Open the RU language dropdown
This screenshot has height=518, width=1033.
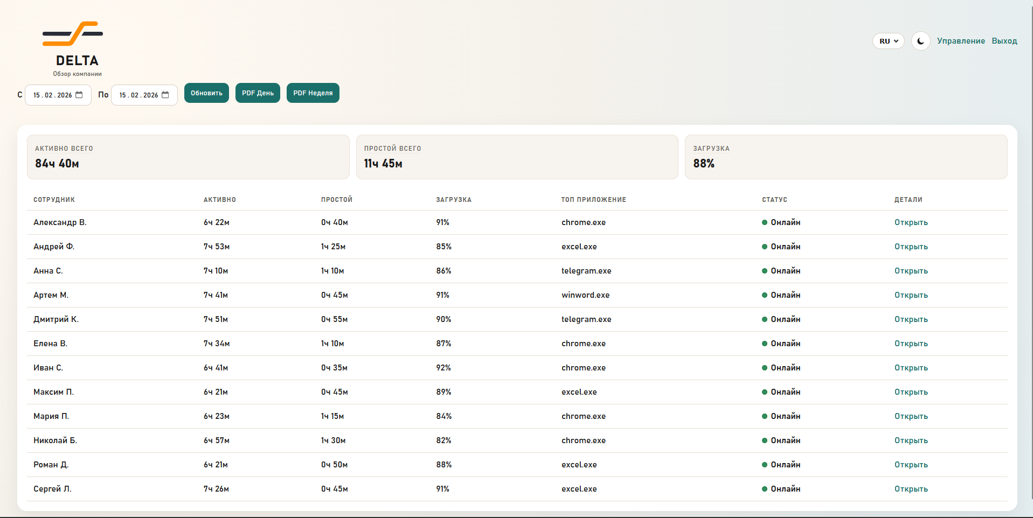(x=888, y=41)
